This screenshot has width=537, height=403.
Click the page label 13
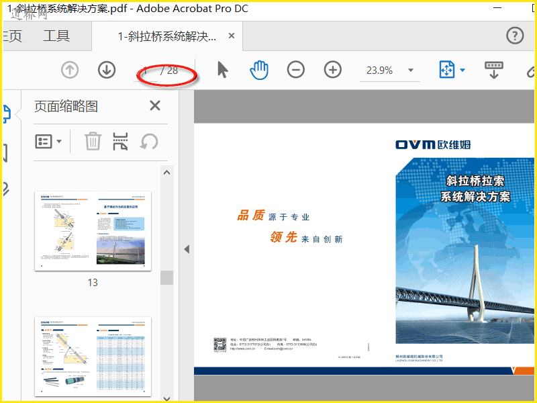tap(93, 283)
